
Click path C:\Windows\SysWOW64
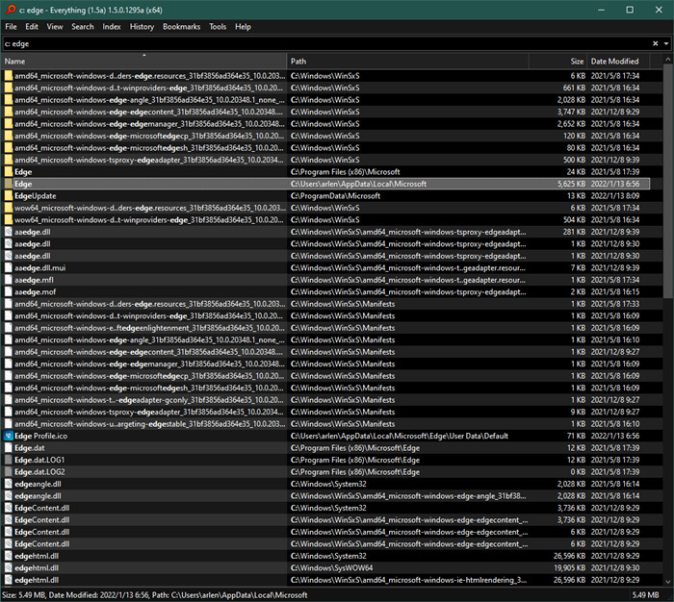(331, 568)
